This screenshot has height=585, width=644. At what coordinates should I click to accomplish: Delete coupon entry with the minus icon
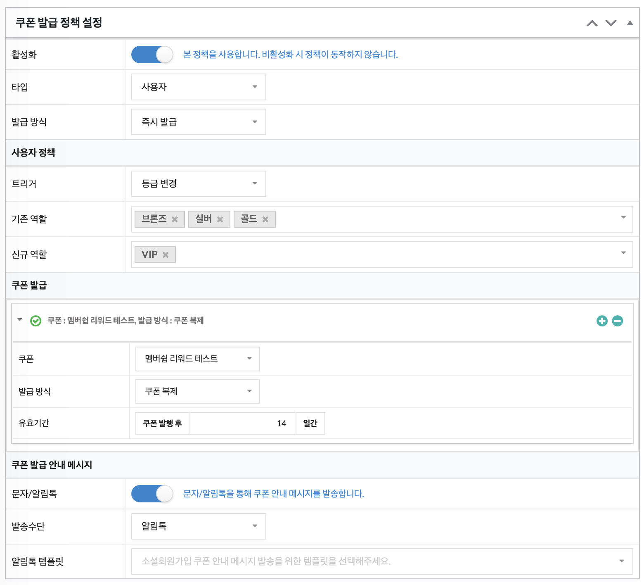pyautogui.click(x=618, y=321)
